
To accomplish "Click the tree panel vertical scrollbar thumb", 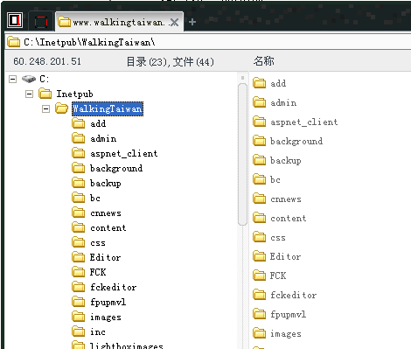I will tap(242, 155).
